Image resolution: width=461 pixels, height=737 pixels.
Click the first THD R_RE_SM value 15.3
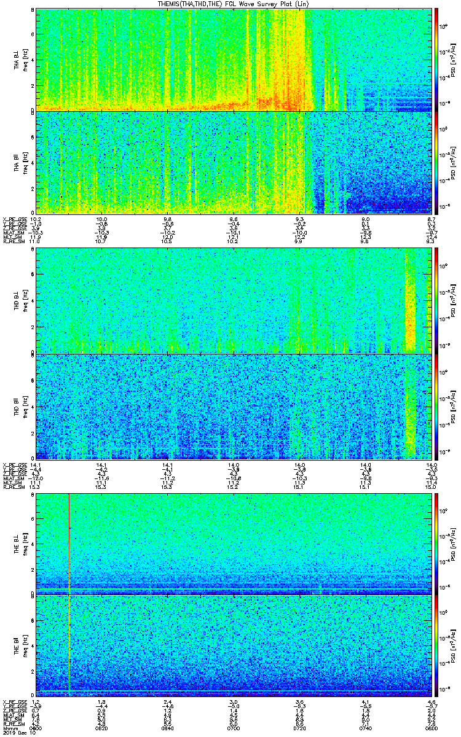(36, 488)
